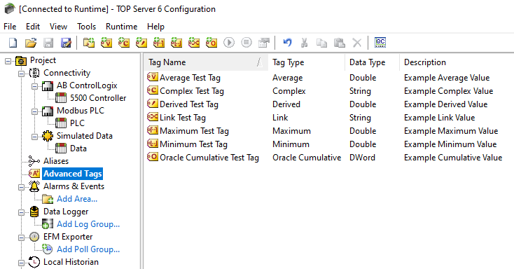The width and height of the screenshot is (514, 269).
Task: Click the Example Complex Value description
Action: (448, 91)
